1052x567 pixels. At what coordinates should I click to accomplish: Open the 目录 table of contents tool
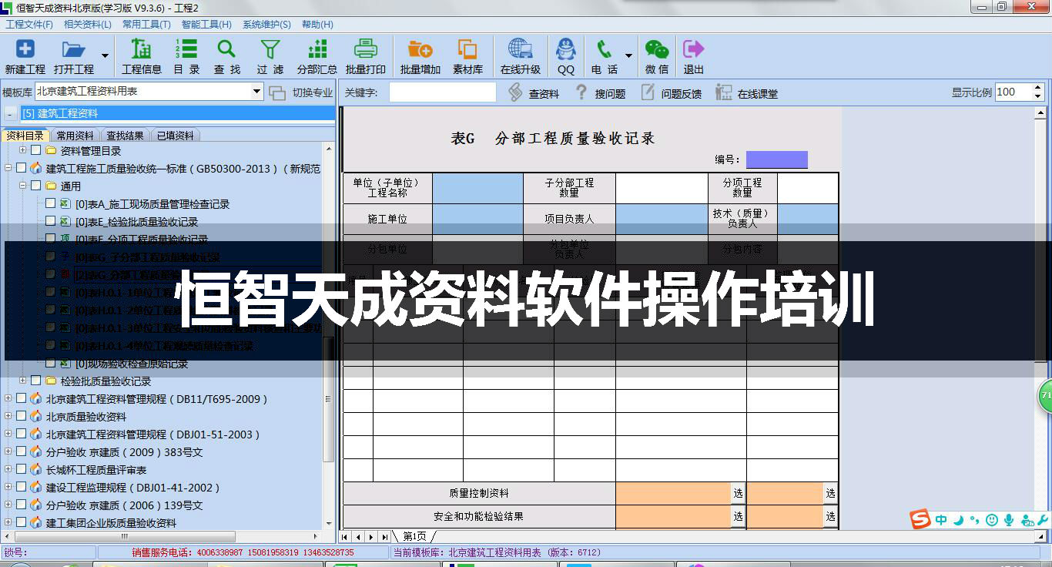click(186, 58)
